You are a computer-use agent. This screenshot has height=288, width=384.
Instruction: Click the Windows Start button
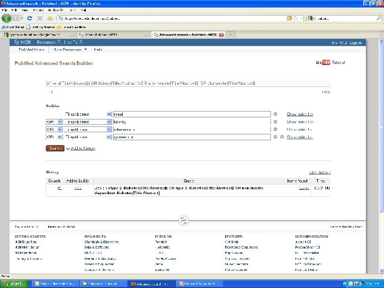14,284
